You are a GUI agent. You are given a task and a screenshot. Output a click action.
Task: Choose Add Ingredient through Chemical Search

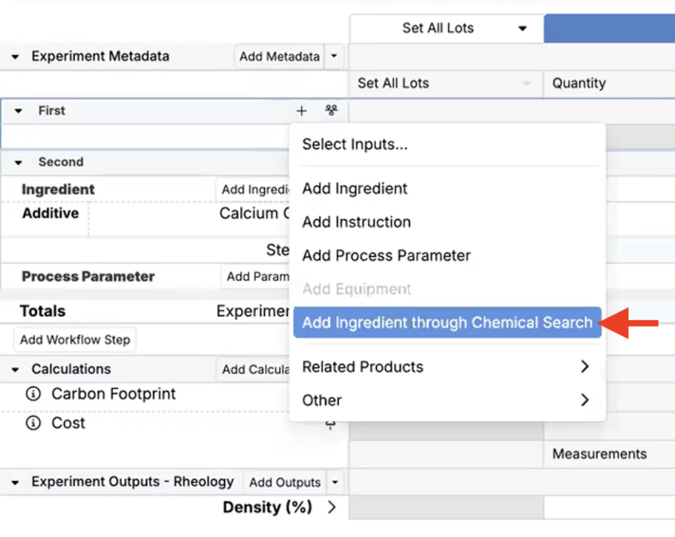point(447,323)
